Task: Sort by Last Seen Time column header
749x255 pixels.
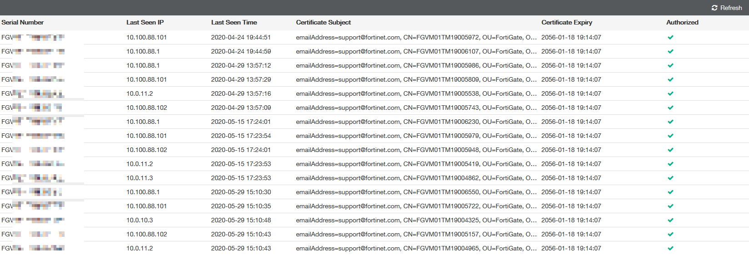Action: tap(234, 22)
